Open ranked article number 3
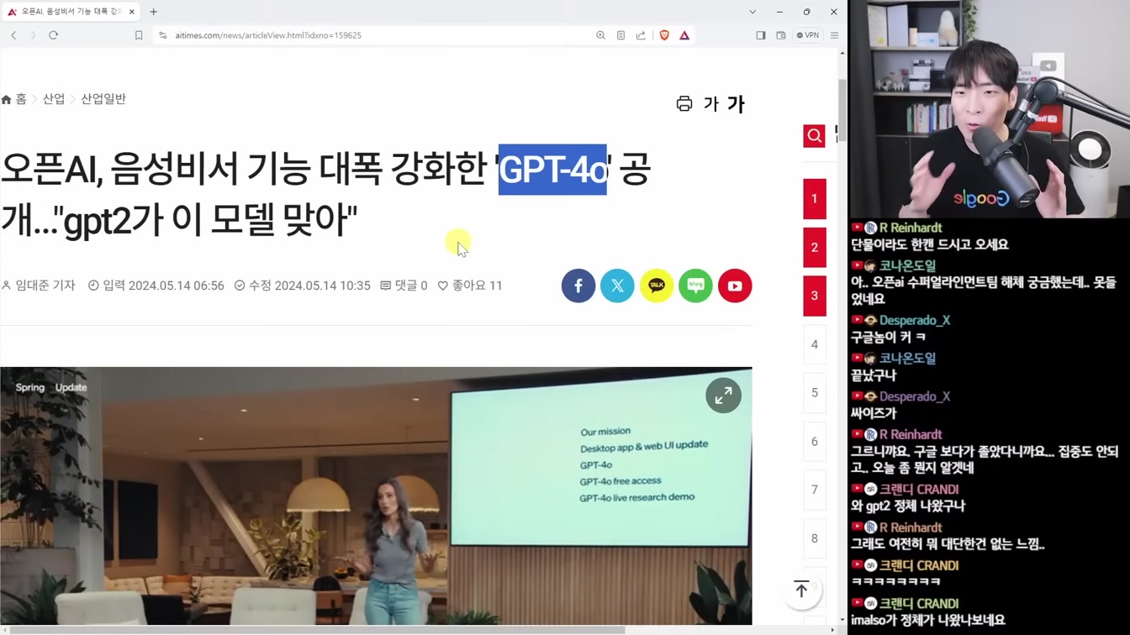The image size is (1130, 635). point(814,296)
